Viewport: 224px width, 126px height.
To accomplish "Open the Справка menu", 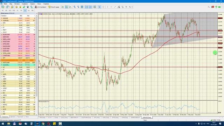I will coord(46,4).
